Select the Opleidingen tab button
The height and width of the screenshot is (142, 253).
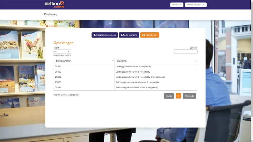150,35
